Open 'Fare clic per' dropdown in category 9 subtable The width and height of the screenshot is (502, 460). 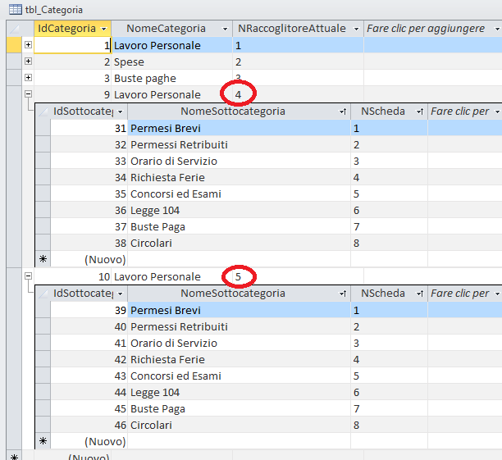click(x=497, y=112)
